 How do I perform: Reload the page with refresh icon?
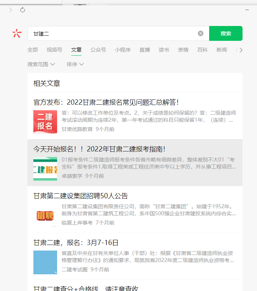(23, 10)
